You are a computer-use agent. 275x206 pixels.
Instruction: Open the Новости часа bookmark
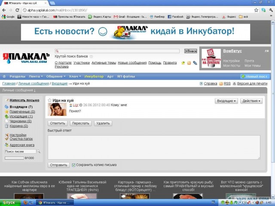34,17
